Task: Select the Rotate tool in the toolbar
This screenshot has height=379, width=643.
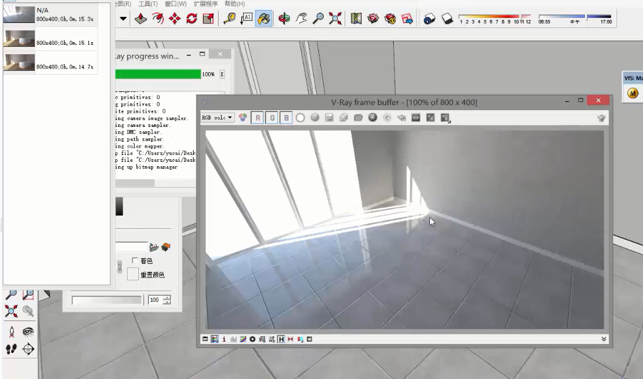Action: point(191,19)
